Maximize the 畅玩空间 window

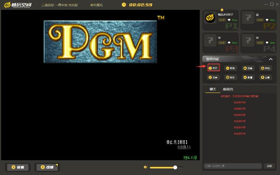point(272,4)
